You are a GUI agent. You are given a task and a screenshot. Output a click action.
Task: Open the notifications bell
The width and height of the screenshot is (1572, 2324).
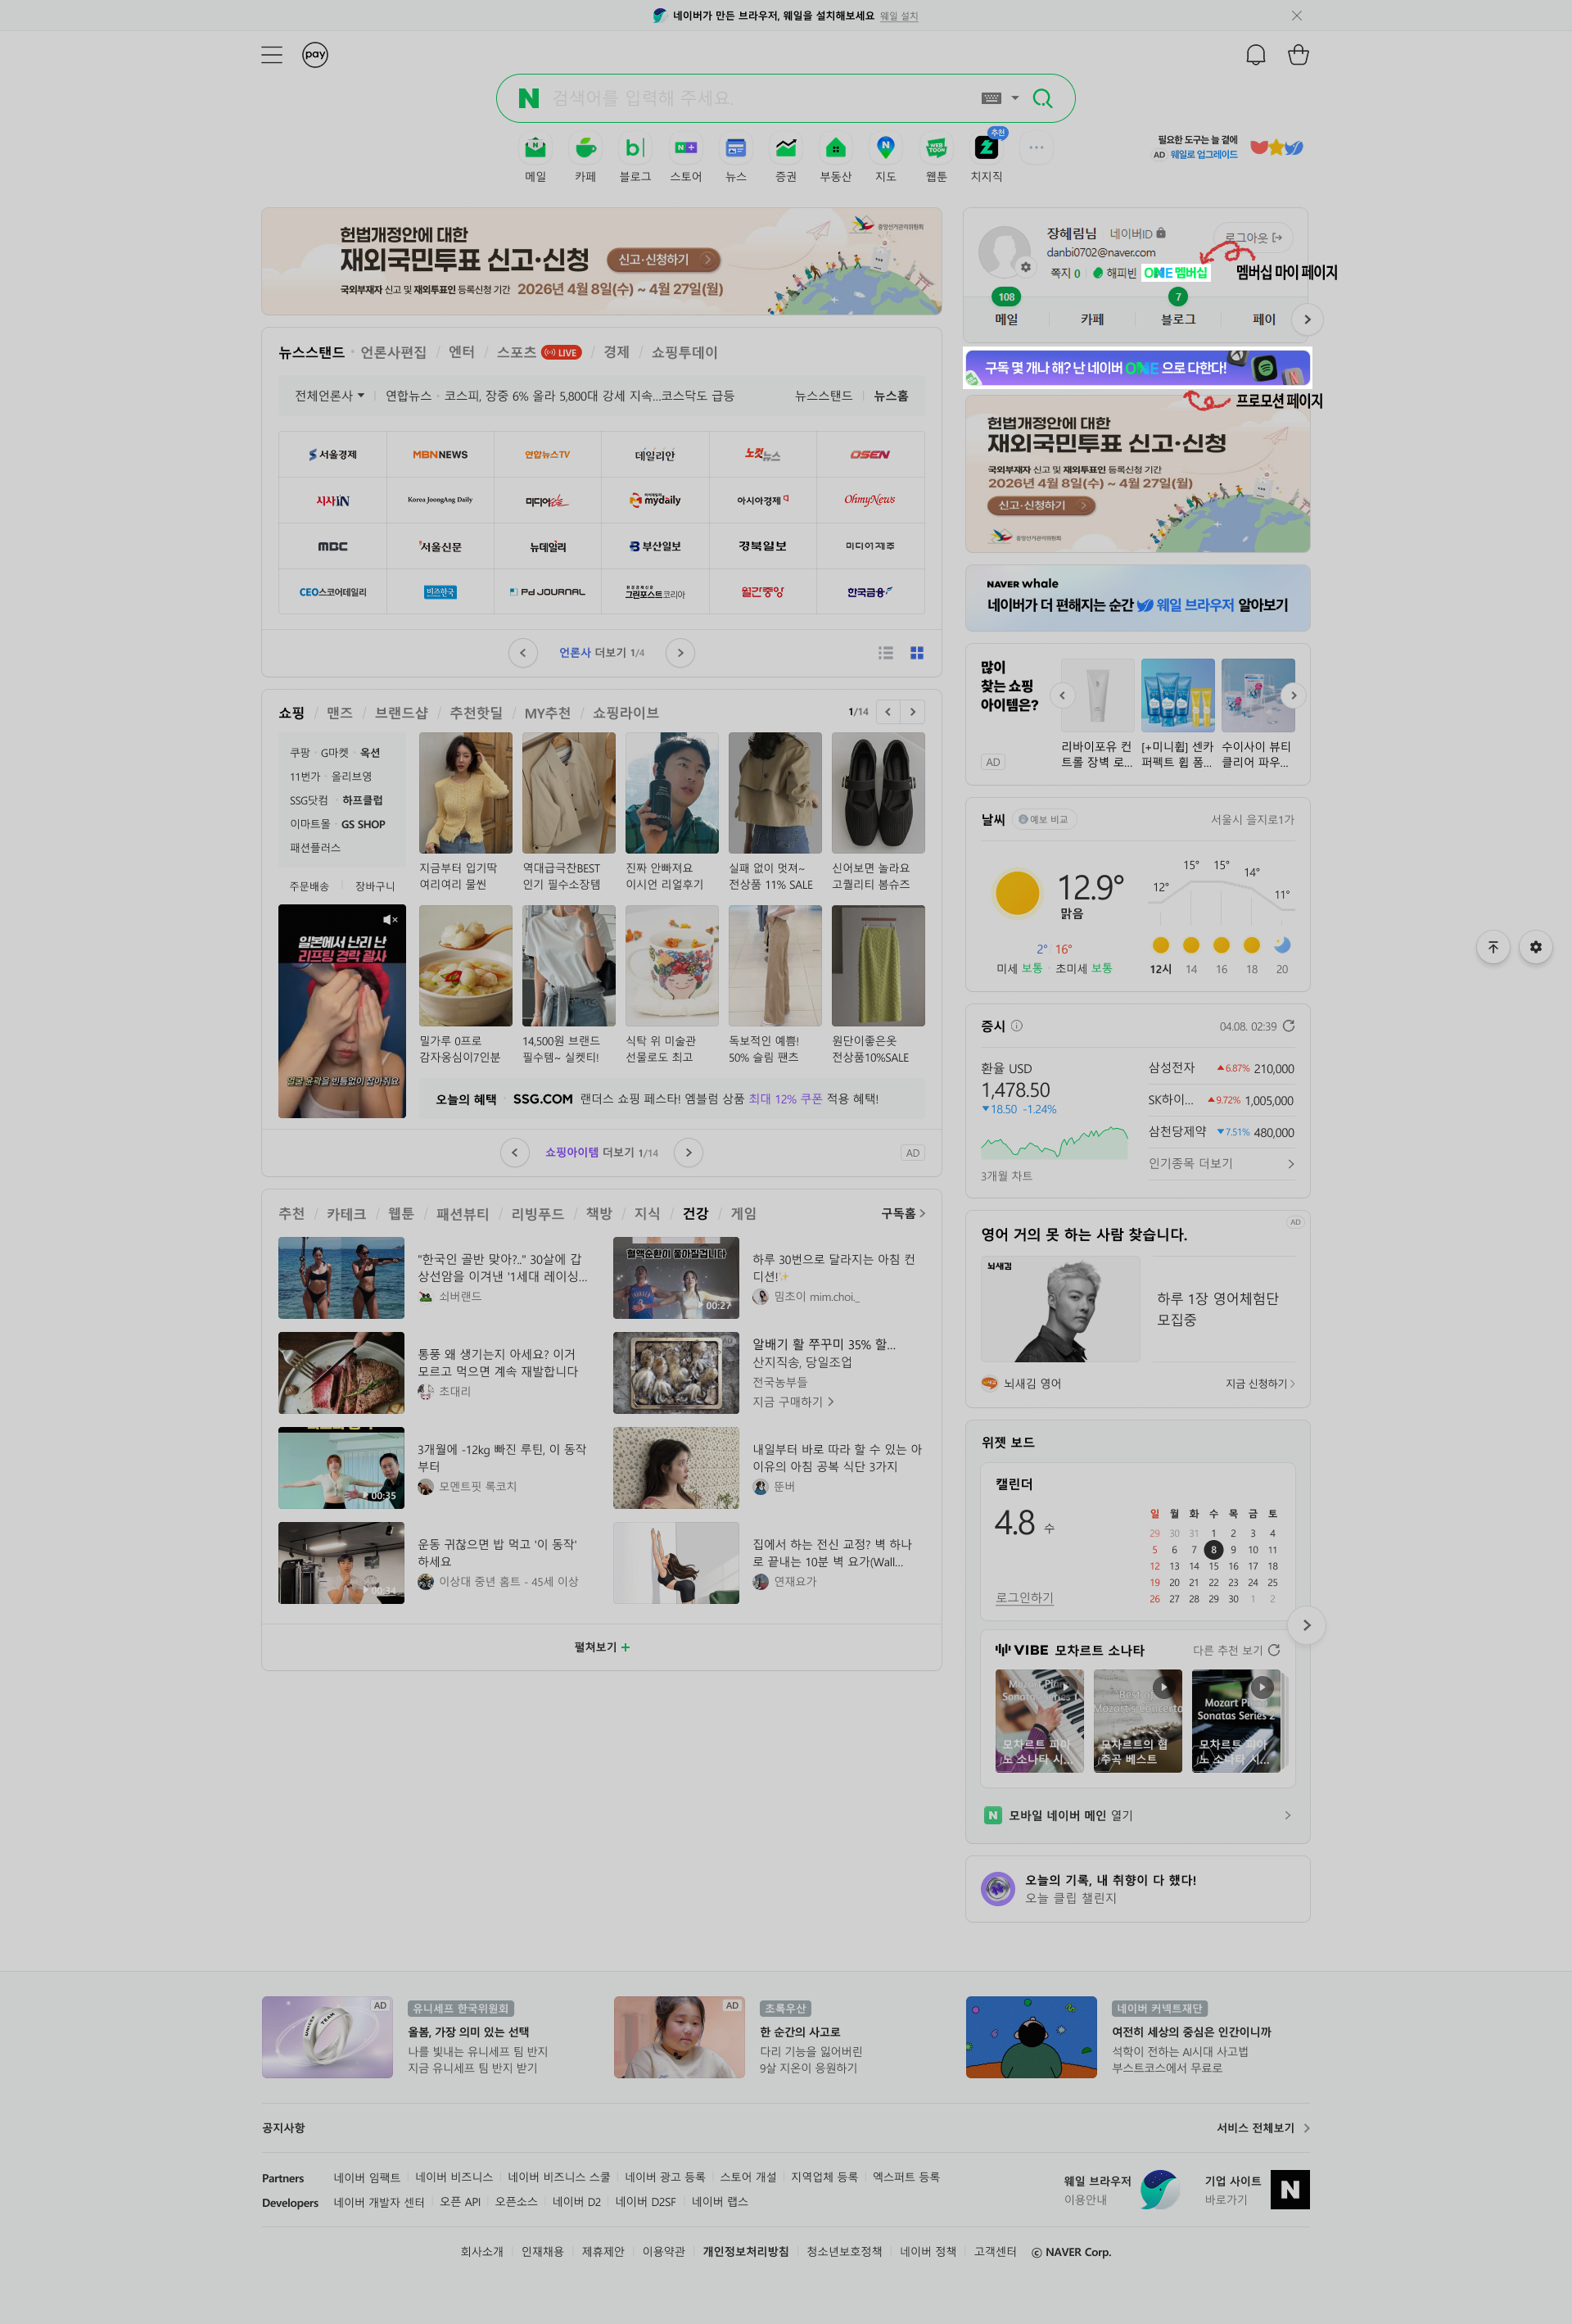pos(1255,55)
